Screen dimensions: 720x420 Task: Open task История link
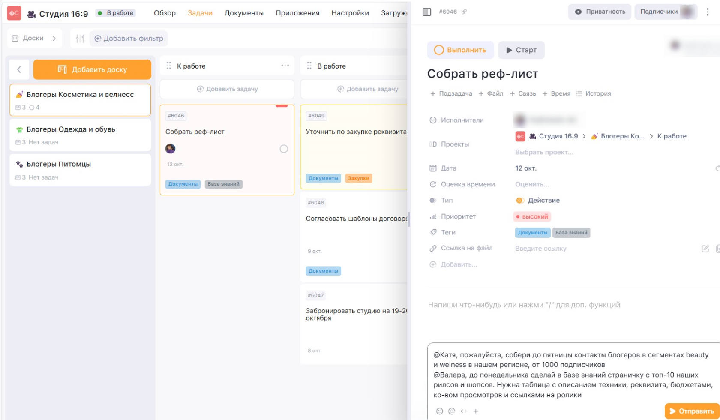pyautogui.click(x=594, y=94)
